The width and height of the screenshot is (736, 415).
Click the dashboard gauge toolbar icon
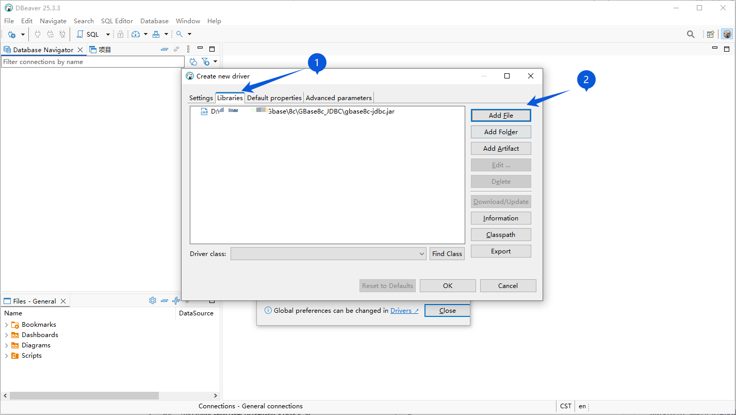pyautogui.click(x=136, y=34)
